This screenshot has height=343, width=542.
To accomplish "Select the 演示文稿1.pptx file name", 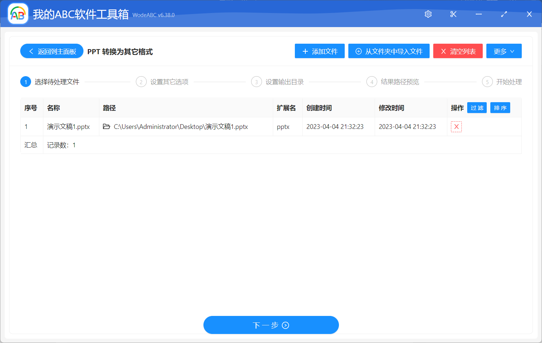I will [69, 127].
